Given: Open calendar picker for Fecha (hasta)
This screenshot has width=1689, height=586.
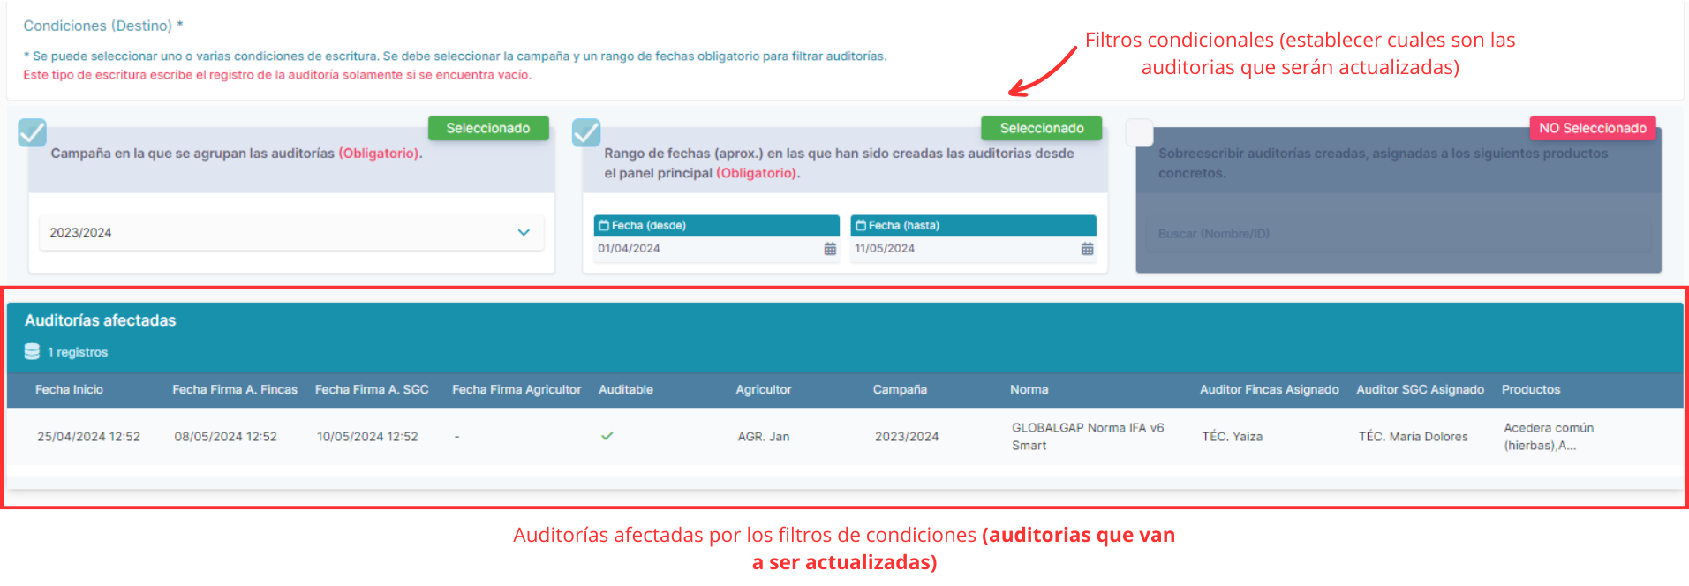Looking at the screenshot, I should point(1087,249).
